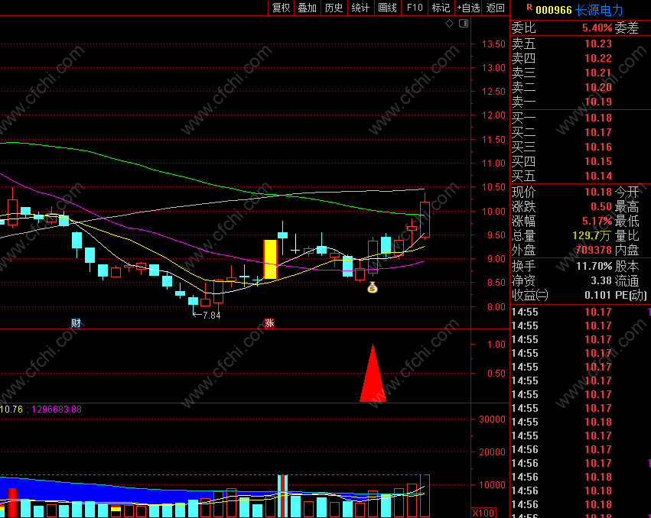This screenshot has height=518, width=651.
Task: Click the yellow highlighted limit-up candle
Action: coord(271,259)
